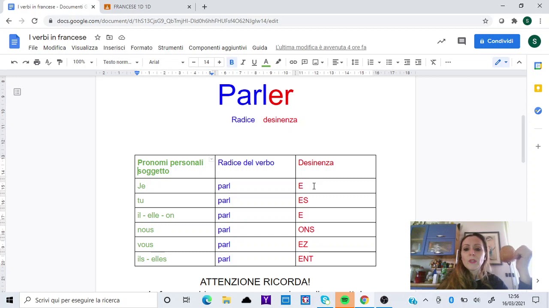Hide the menus with the chevron up
This screenshot has height=308, width=549.
click(519, 62)
